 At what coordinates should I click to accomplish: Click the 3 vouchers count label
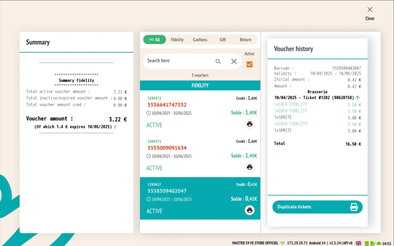[x=200, y=75]
